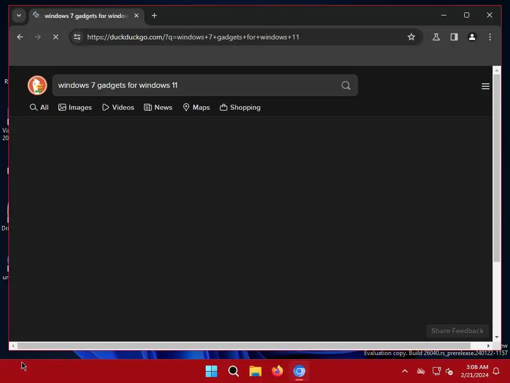Click the Chromium taskbar icon

click(x=299, y=371)
